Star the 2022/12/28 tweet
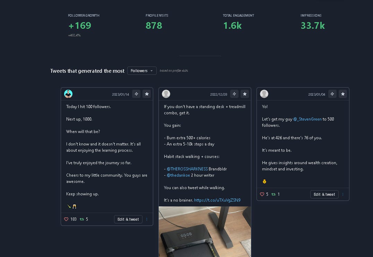 pos(245,94)
